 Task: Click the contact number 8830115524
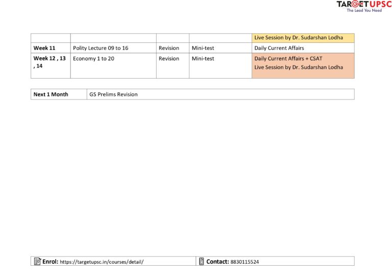click(x=244, y=262)
